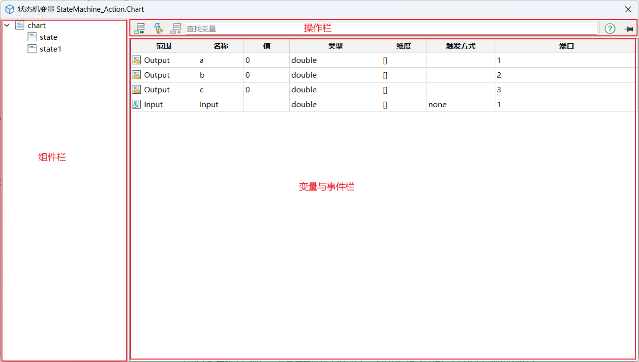Viewport: 639px width, 362px height.
Task: Click the none trigger cell of Input
Action: pyautogui.click(x=460, y=105)
